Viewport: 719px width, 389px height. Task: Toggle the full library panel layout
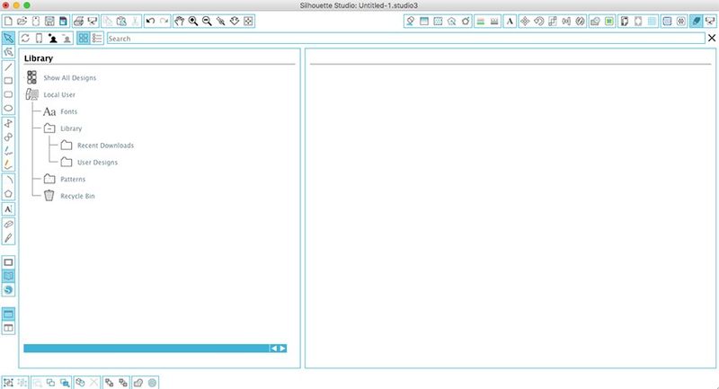[x=8, y=314]
